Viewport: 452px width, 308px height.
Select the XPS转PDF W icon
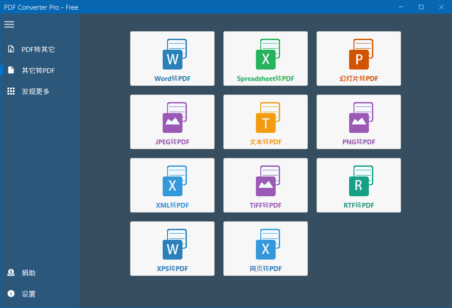pos(175,244)
